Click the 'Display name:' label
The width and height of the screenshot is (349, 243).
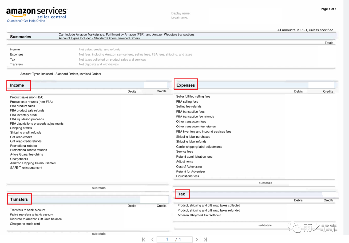(181, 13)
